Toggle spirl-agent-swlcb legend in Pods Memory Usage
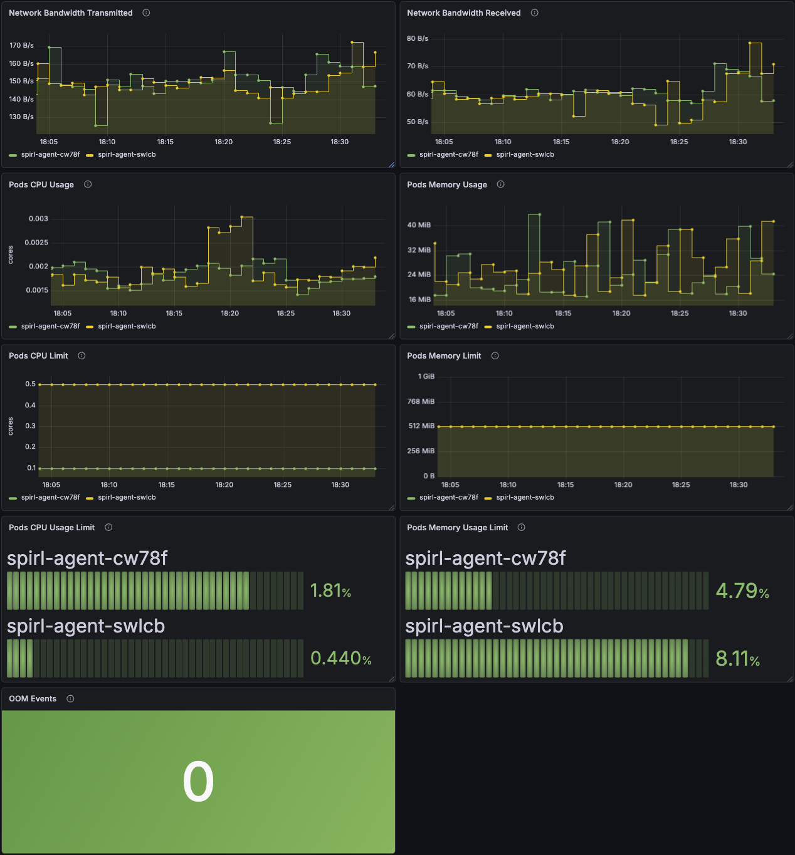Viewport: 795px width, 855px height. 525,326
